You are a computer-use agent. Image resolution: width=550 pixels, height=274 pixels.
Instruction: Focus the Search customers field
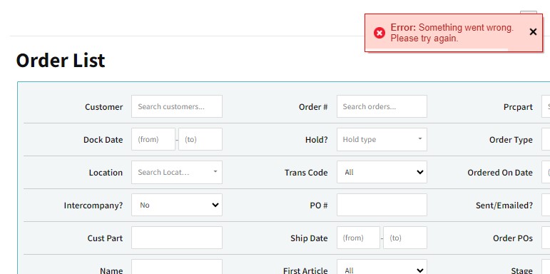point(177,106)
